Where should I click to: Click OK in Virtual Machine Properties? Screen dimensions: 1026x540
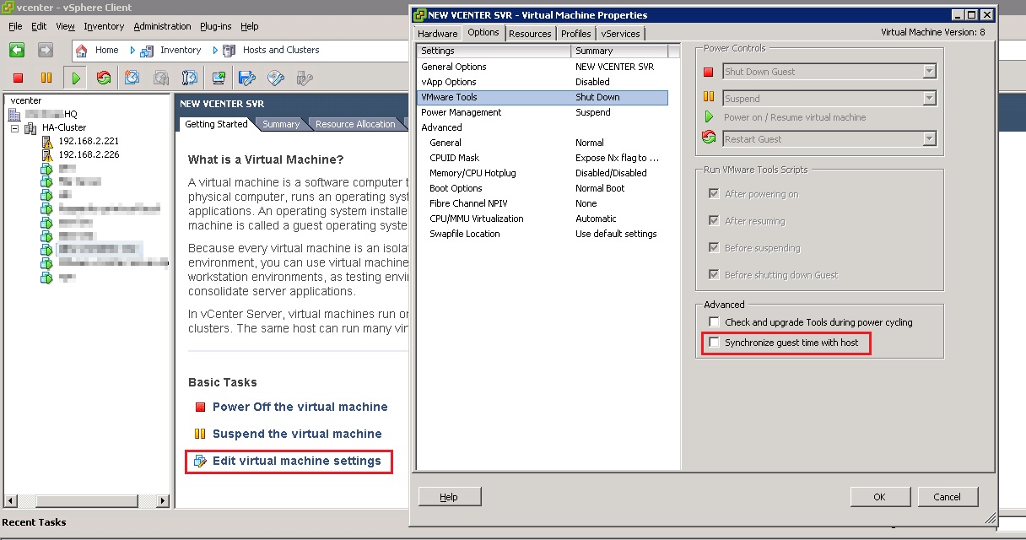point(879,497)
